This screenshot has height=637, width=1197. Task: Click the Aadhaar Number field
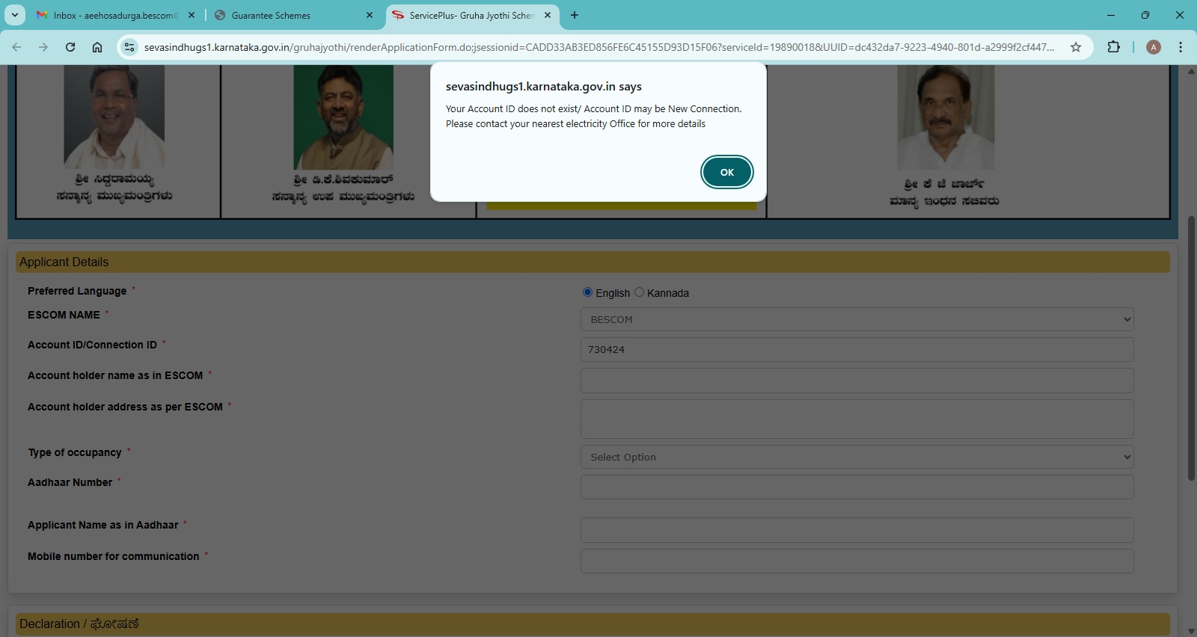857,487
